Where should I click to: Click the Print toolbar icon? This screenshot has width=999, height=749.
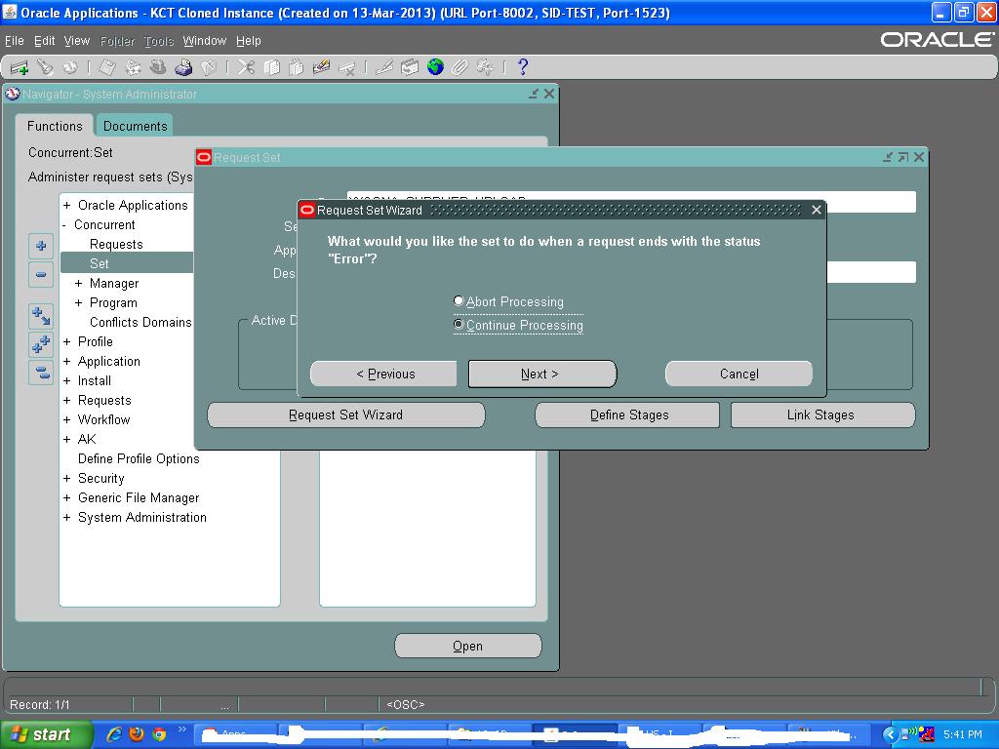pyautogui.click(x=182, y=67)
